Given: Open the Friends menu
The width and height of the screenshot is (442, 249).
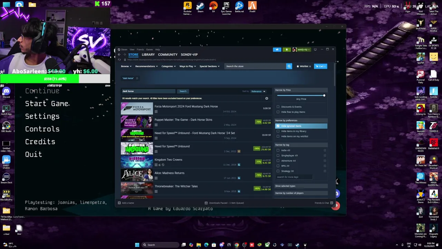Looking at the screenshot, I should [140, 49].
